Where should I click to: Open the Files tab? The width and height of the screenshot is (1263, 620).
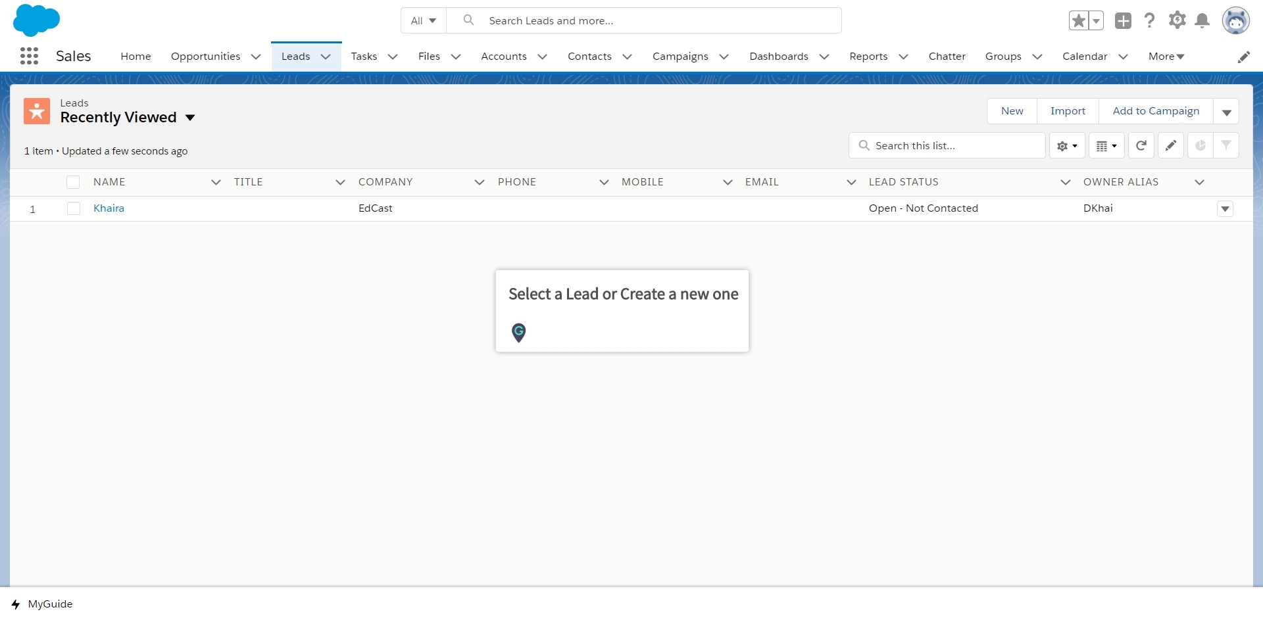[429, 57]
